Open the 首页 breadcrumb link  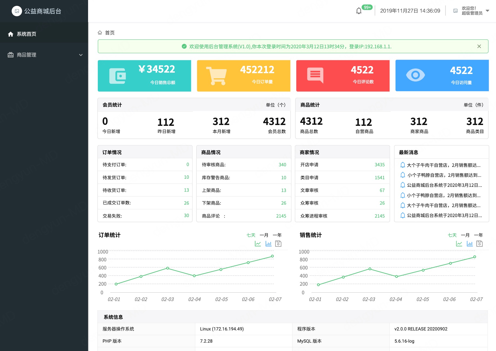110,33
